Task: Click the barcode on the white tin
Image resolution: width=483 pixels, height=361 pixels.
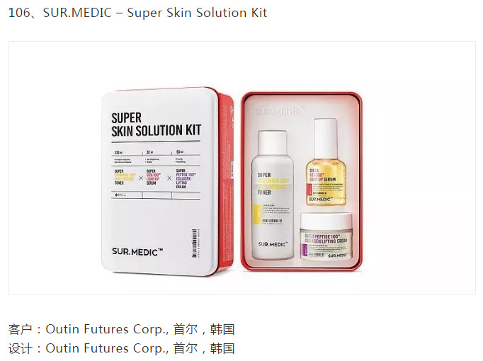Action: click(x=194, y=243)
